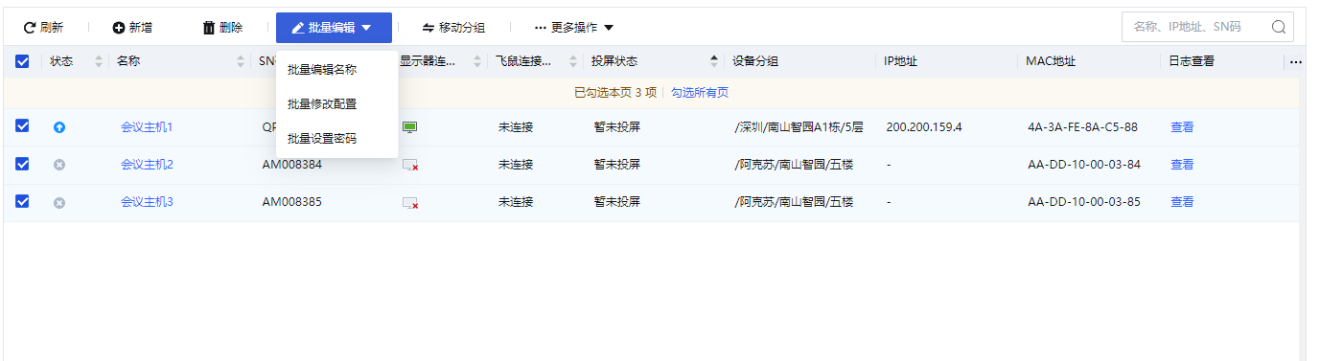Click the 删除 trash can icon
Image resolution: width=1320 pixels, height=361 pixels.
[209, 28]
